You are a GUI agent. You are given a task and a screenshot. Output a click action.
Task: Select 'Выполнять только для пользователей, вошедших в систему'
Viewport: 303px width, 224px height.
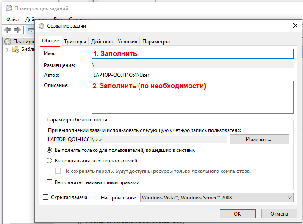tap(49, 150)
